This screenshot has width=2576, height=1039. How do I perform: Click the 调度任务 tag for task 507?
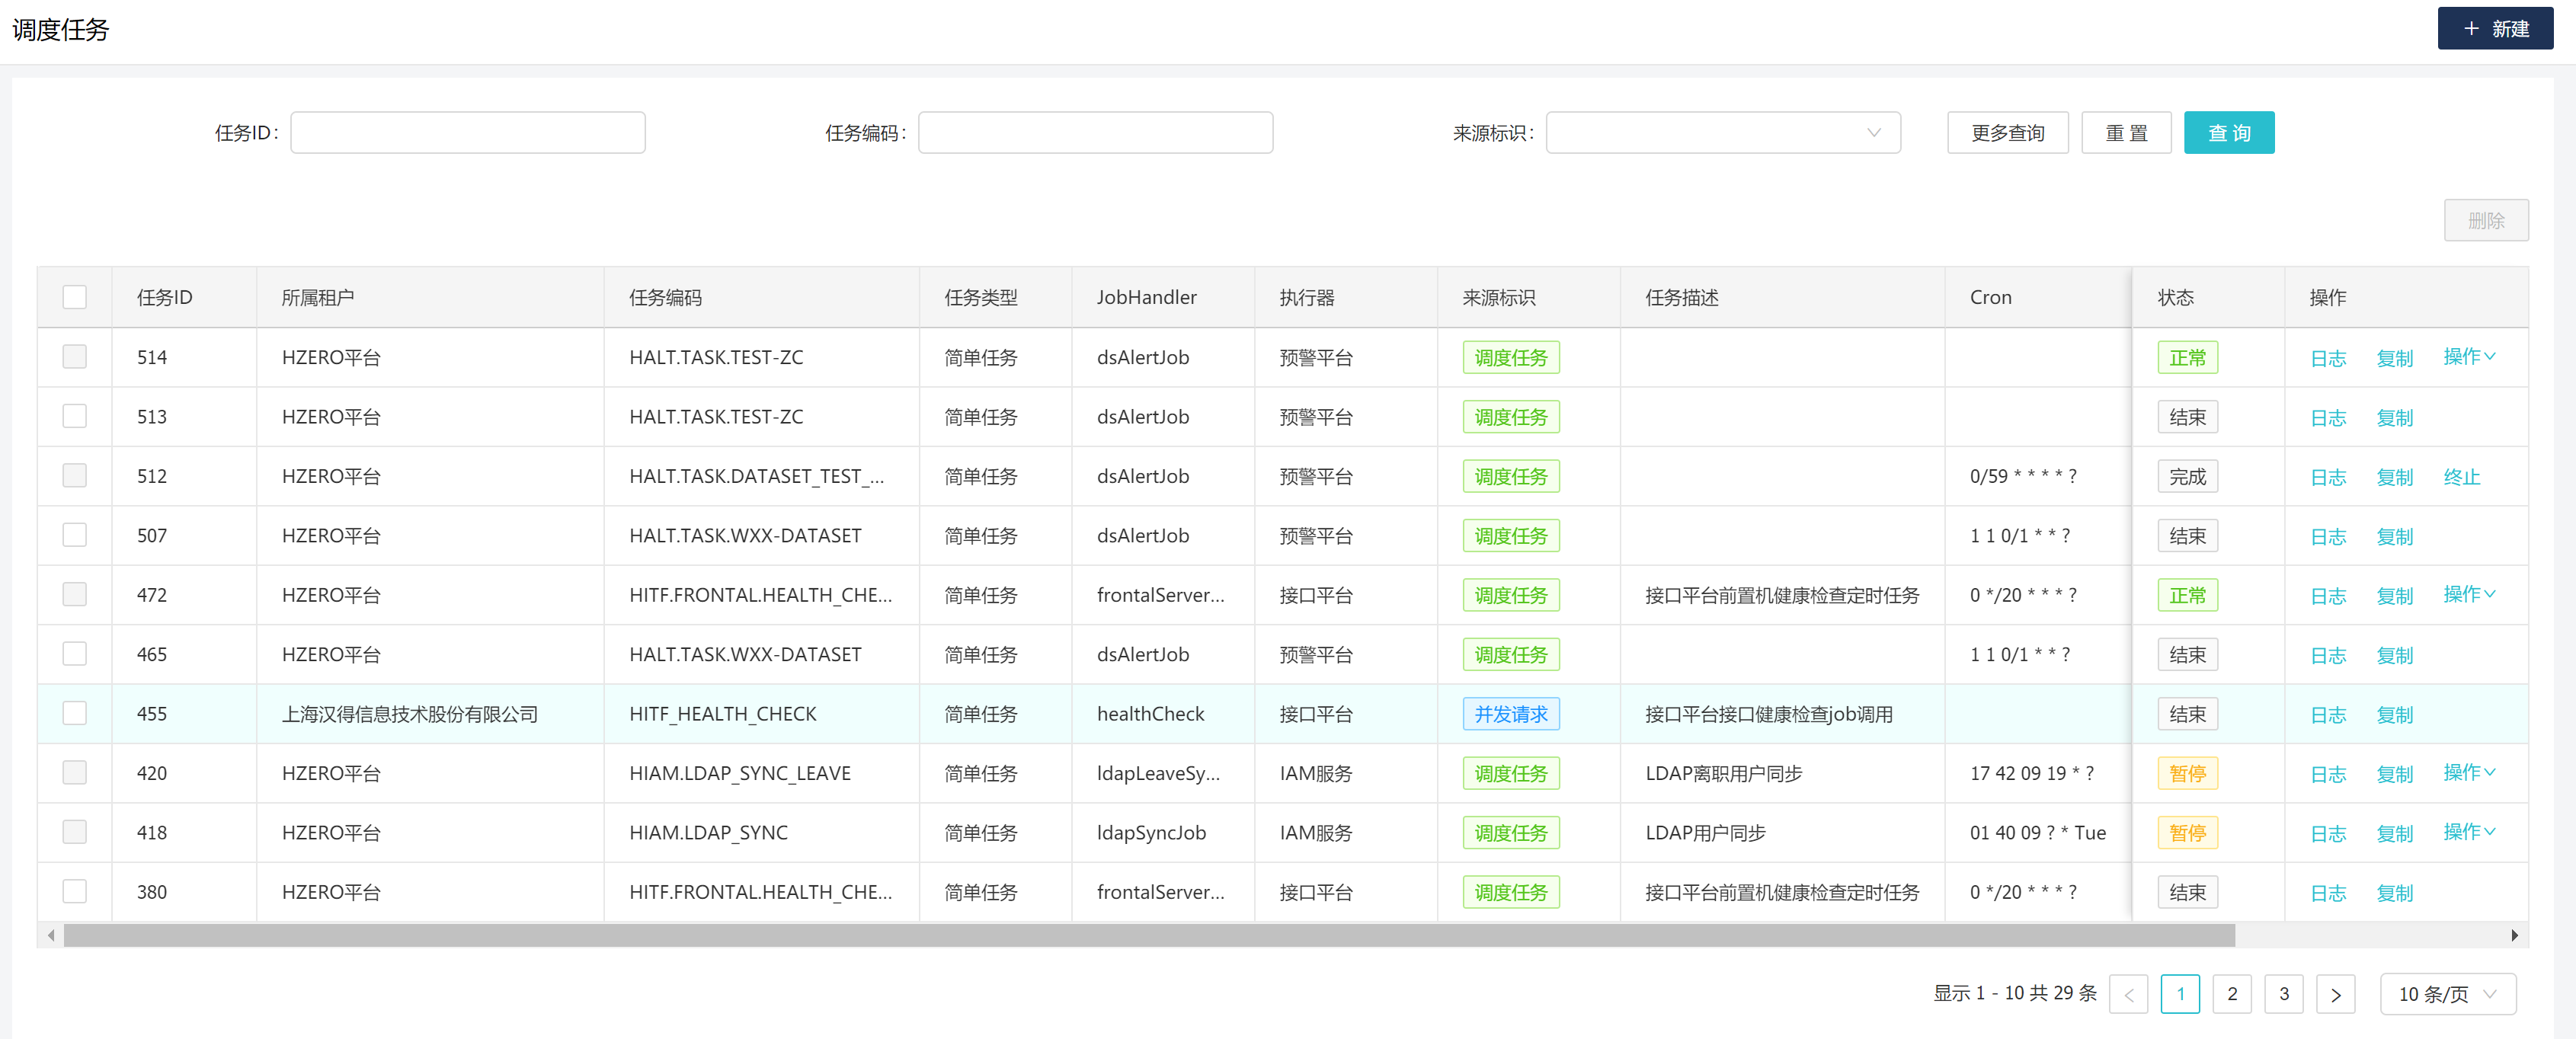pyautogui.click(x=1510, y=536)
